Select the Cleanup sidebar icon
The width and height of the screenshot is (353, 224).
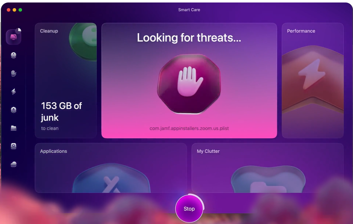point(14,55)
